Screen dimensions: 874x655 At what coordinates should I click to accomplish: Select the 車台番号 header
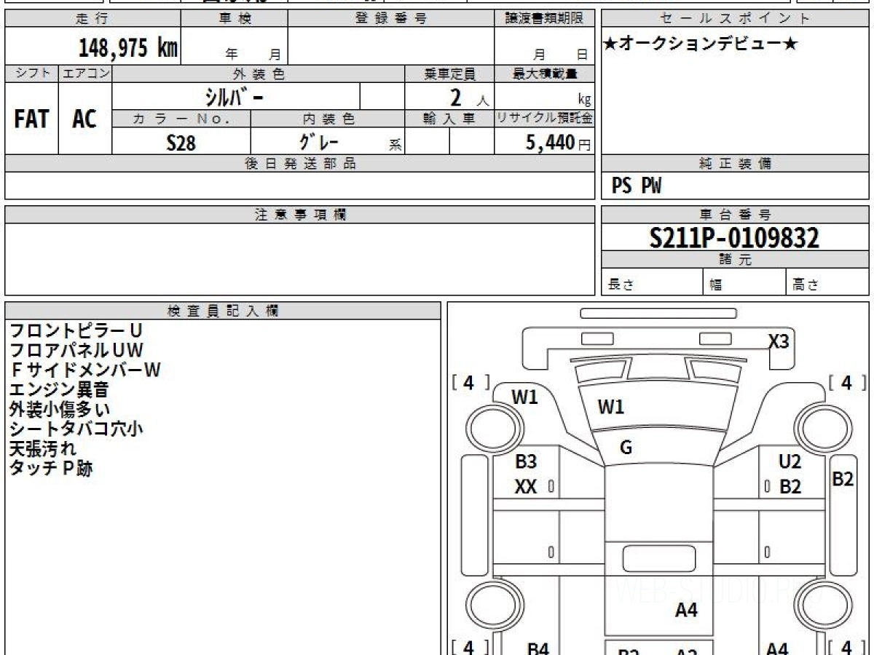pos(736,215)
